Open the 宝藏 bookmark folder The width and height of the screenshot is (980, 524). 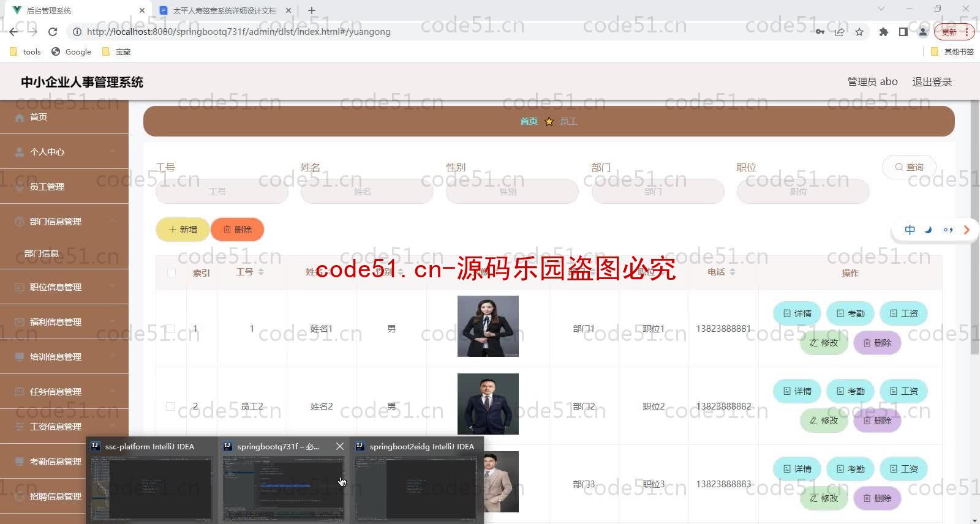[116, 52]
